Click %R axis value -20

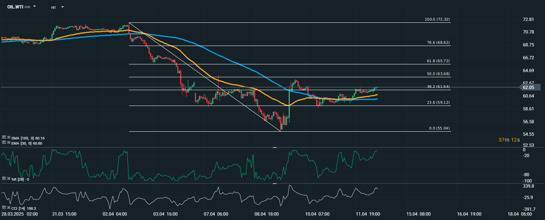pos(526,156)
